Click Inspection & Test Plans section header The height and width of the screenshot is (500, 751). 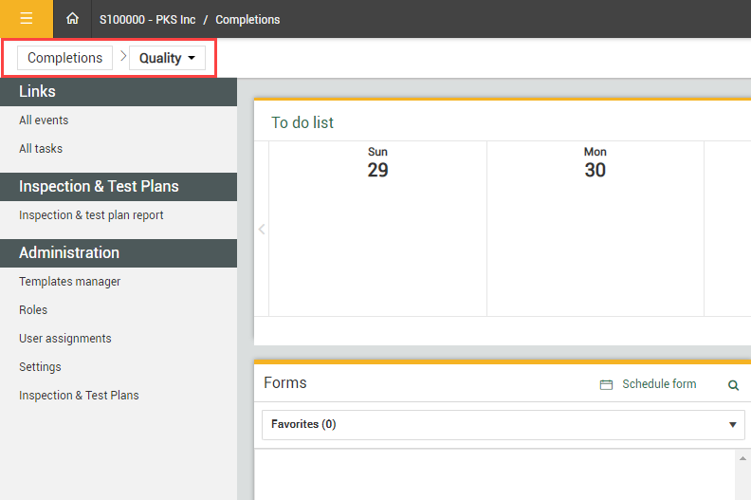tap(119, 187)
